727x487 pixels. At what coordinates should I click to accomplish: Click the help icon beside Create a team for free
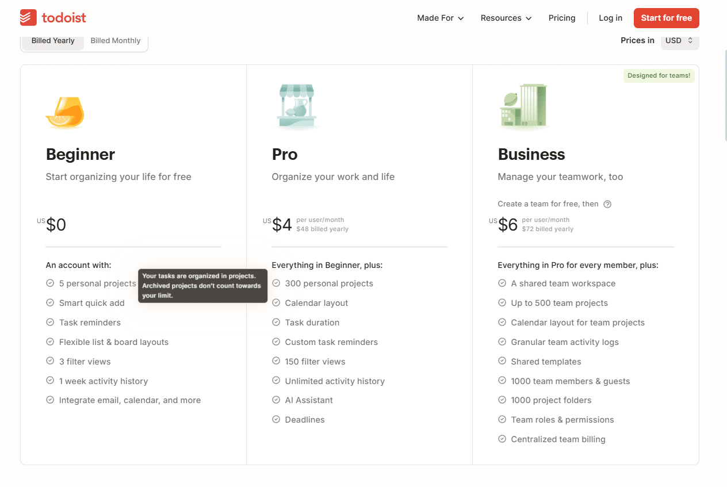point(607,204)
